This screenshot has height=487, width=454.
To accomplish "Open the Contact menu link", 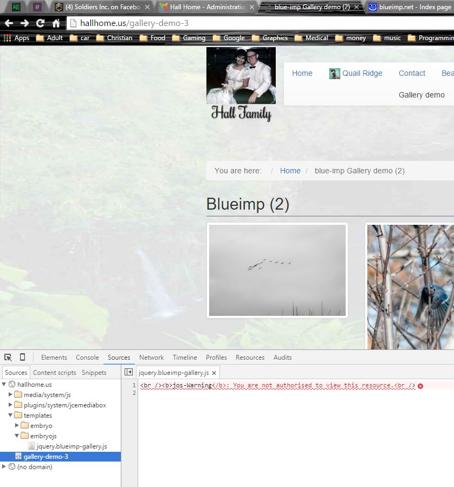I will tap(412, 73).
